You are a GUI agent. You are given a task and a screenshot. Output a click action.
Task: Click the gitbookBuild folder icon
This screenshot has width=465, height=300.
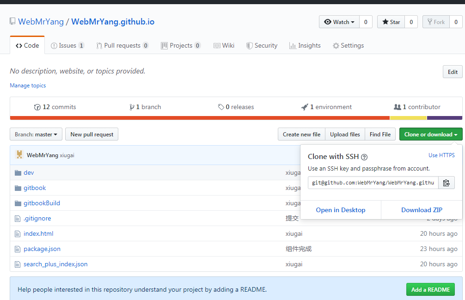click(x=18, y=203)
